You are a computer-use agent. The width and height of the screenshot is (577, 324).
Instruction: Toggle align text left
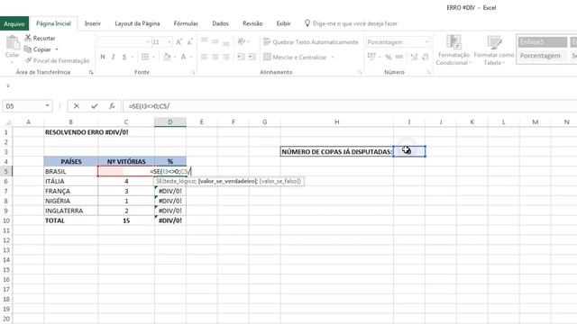pos(205,57)
